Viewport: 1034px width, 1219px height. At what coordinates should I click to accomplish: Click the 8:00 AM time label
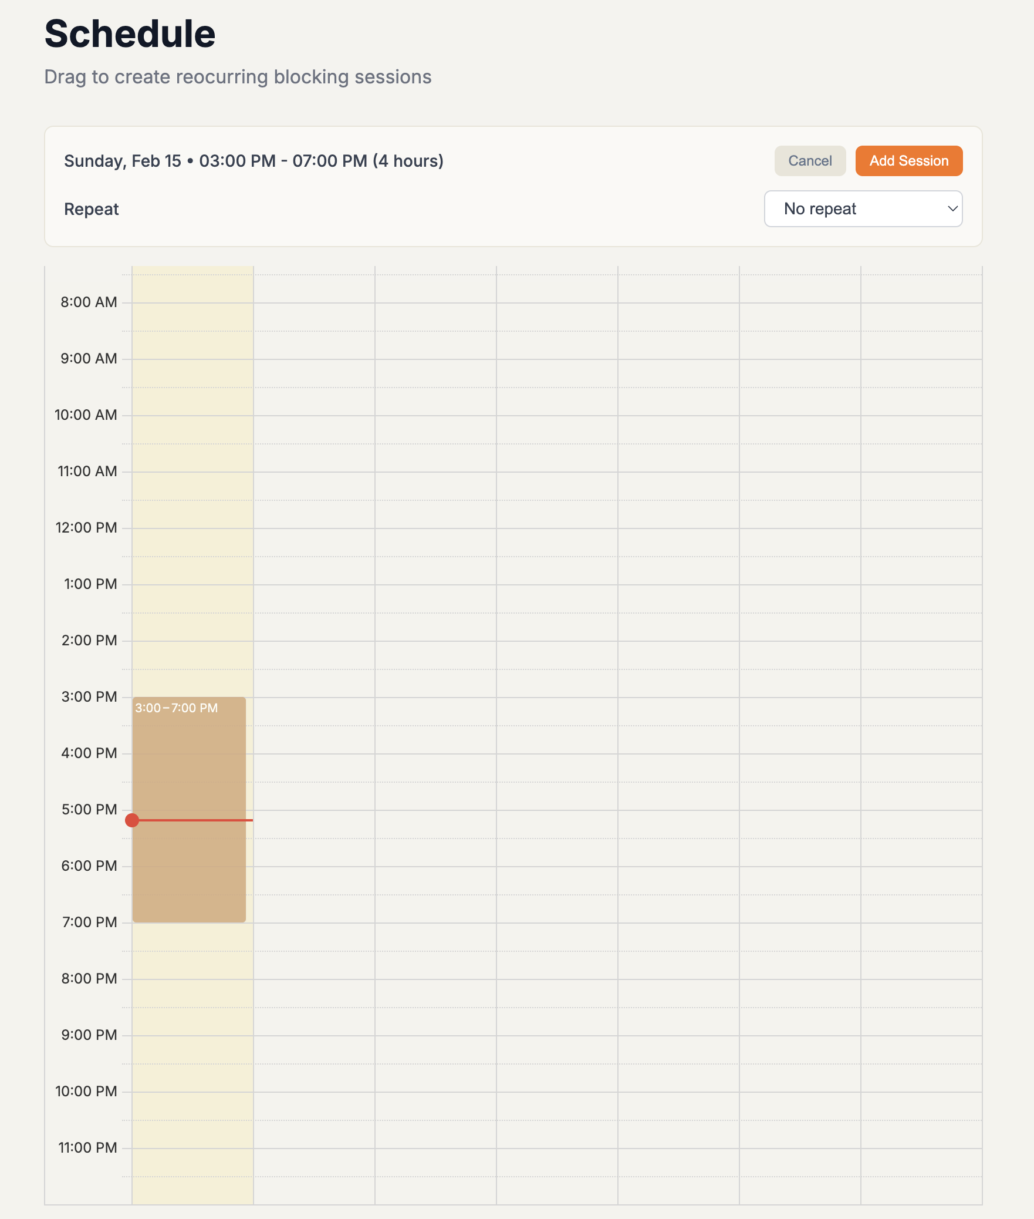(x=87, y=301)
